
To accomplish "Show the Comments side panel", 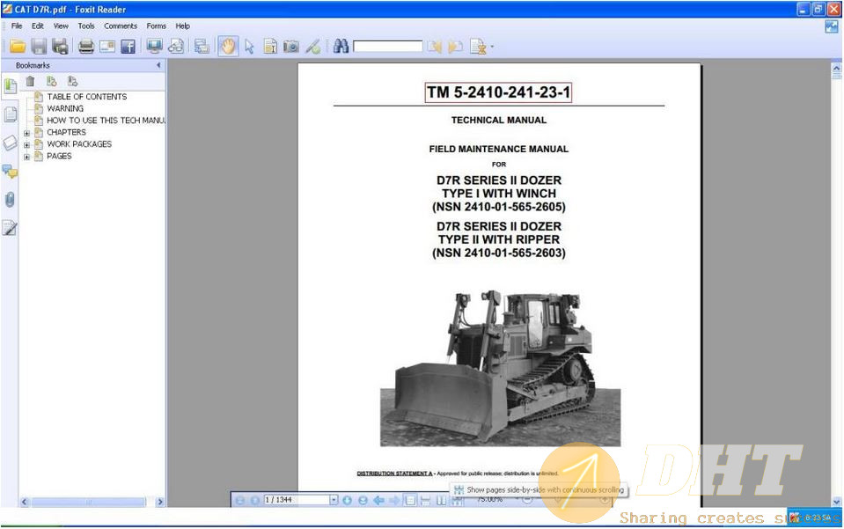I will point(10,172).
